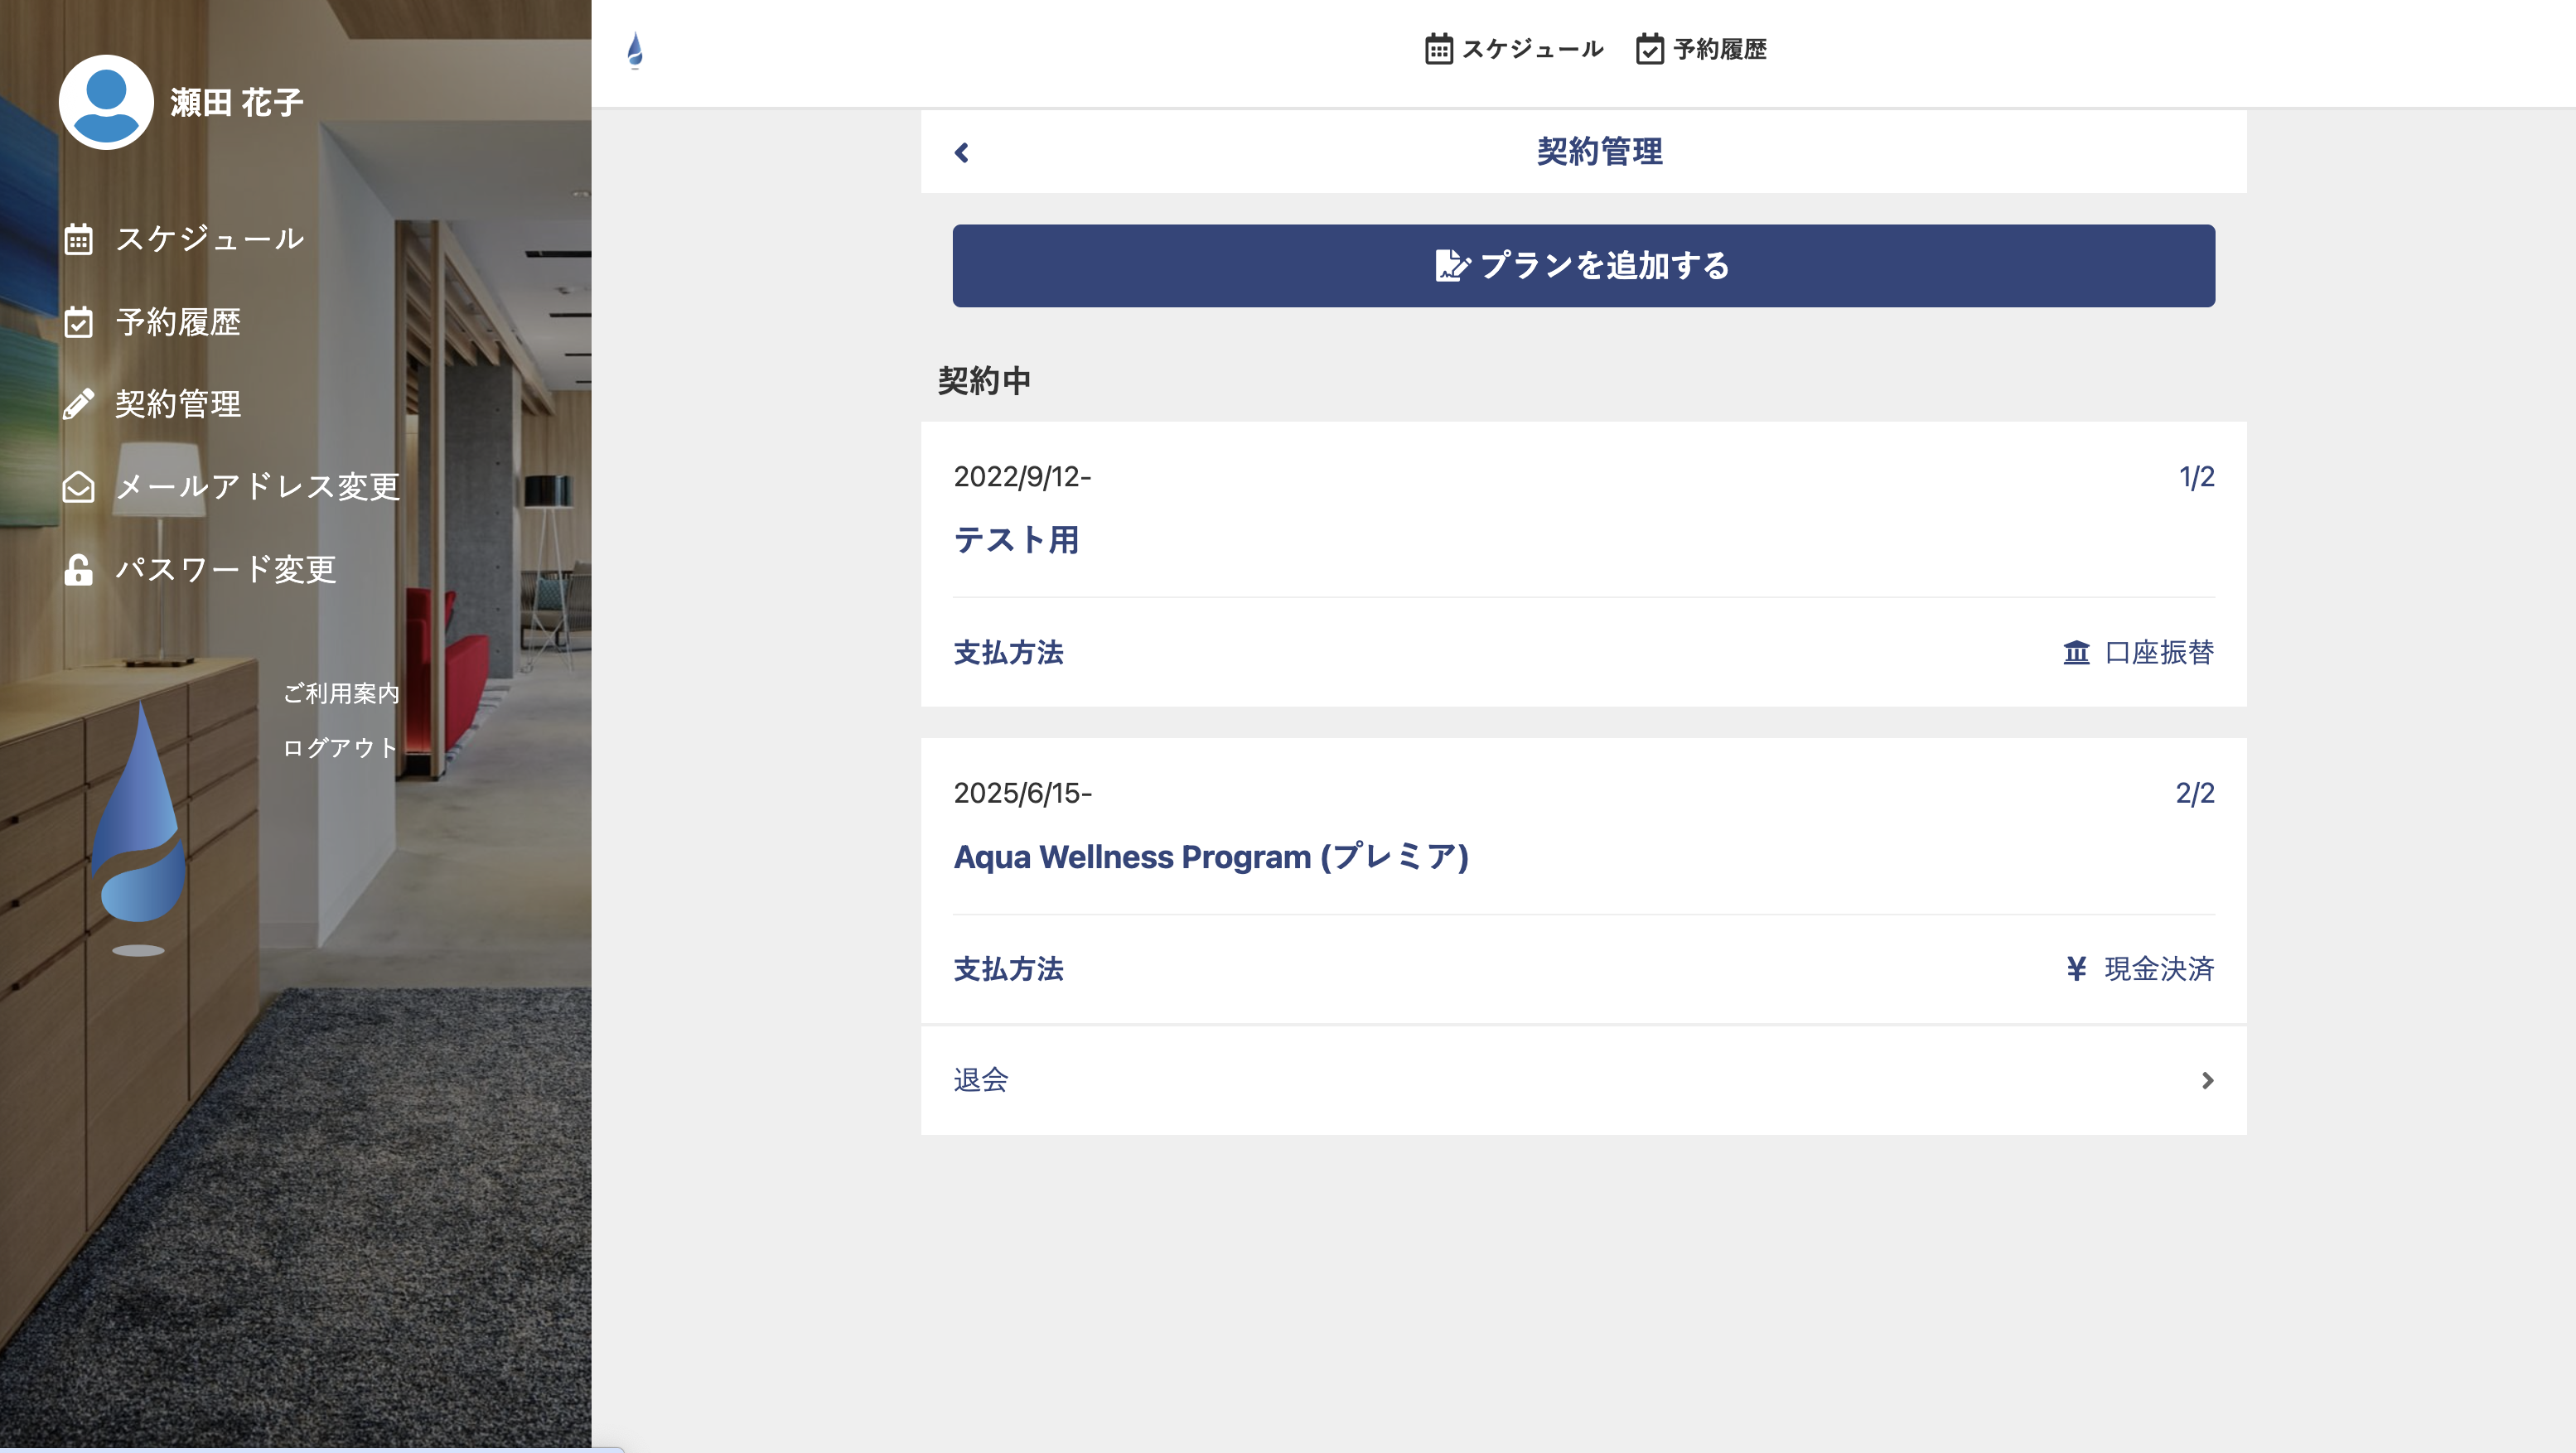The height and width of the screenshot is (1453, 2576).
Task: Click the 2/2 contract counter
Action: [2195, 793]
